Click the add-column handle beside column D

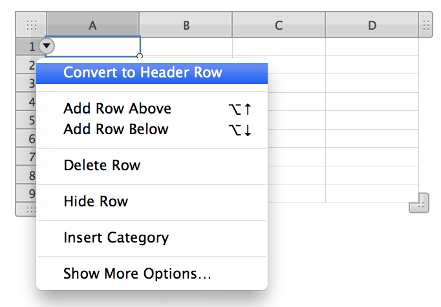[x=425, y=25]
